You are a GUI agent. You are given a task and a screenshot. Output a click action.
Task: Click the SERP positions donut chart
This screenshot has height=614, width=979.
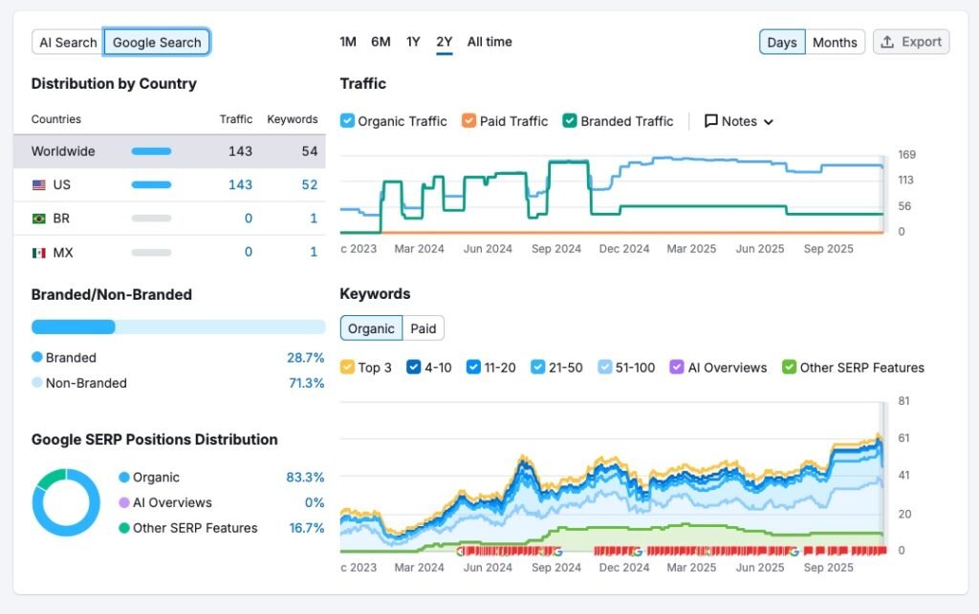[x=66, y=502]
